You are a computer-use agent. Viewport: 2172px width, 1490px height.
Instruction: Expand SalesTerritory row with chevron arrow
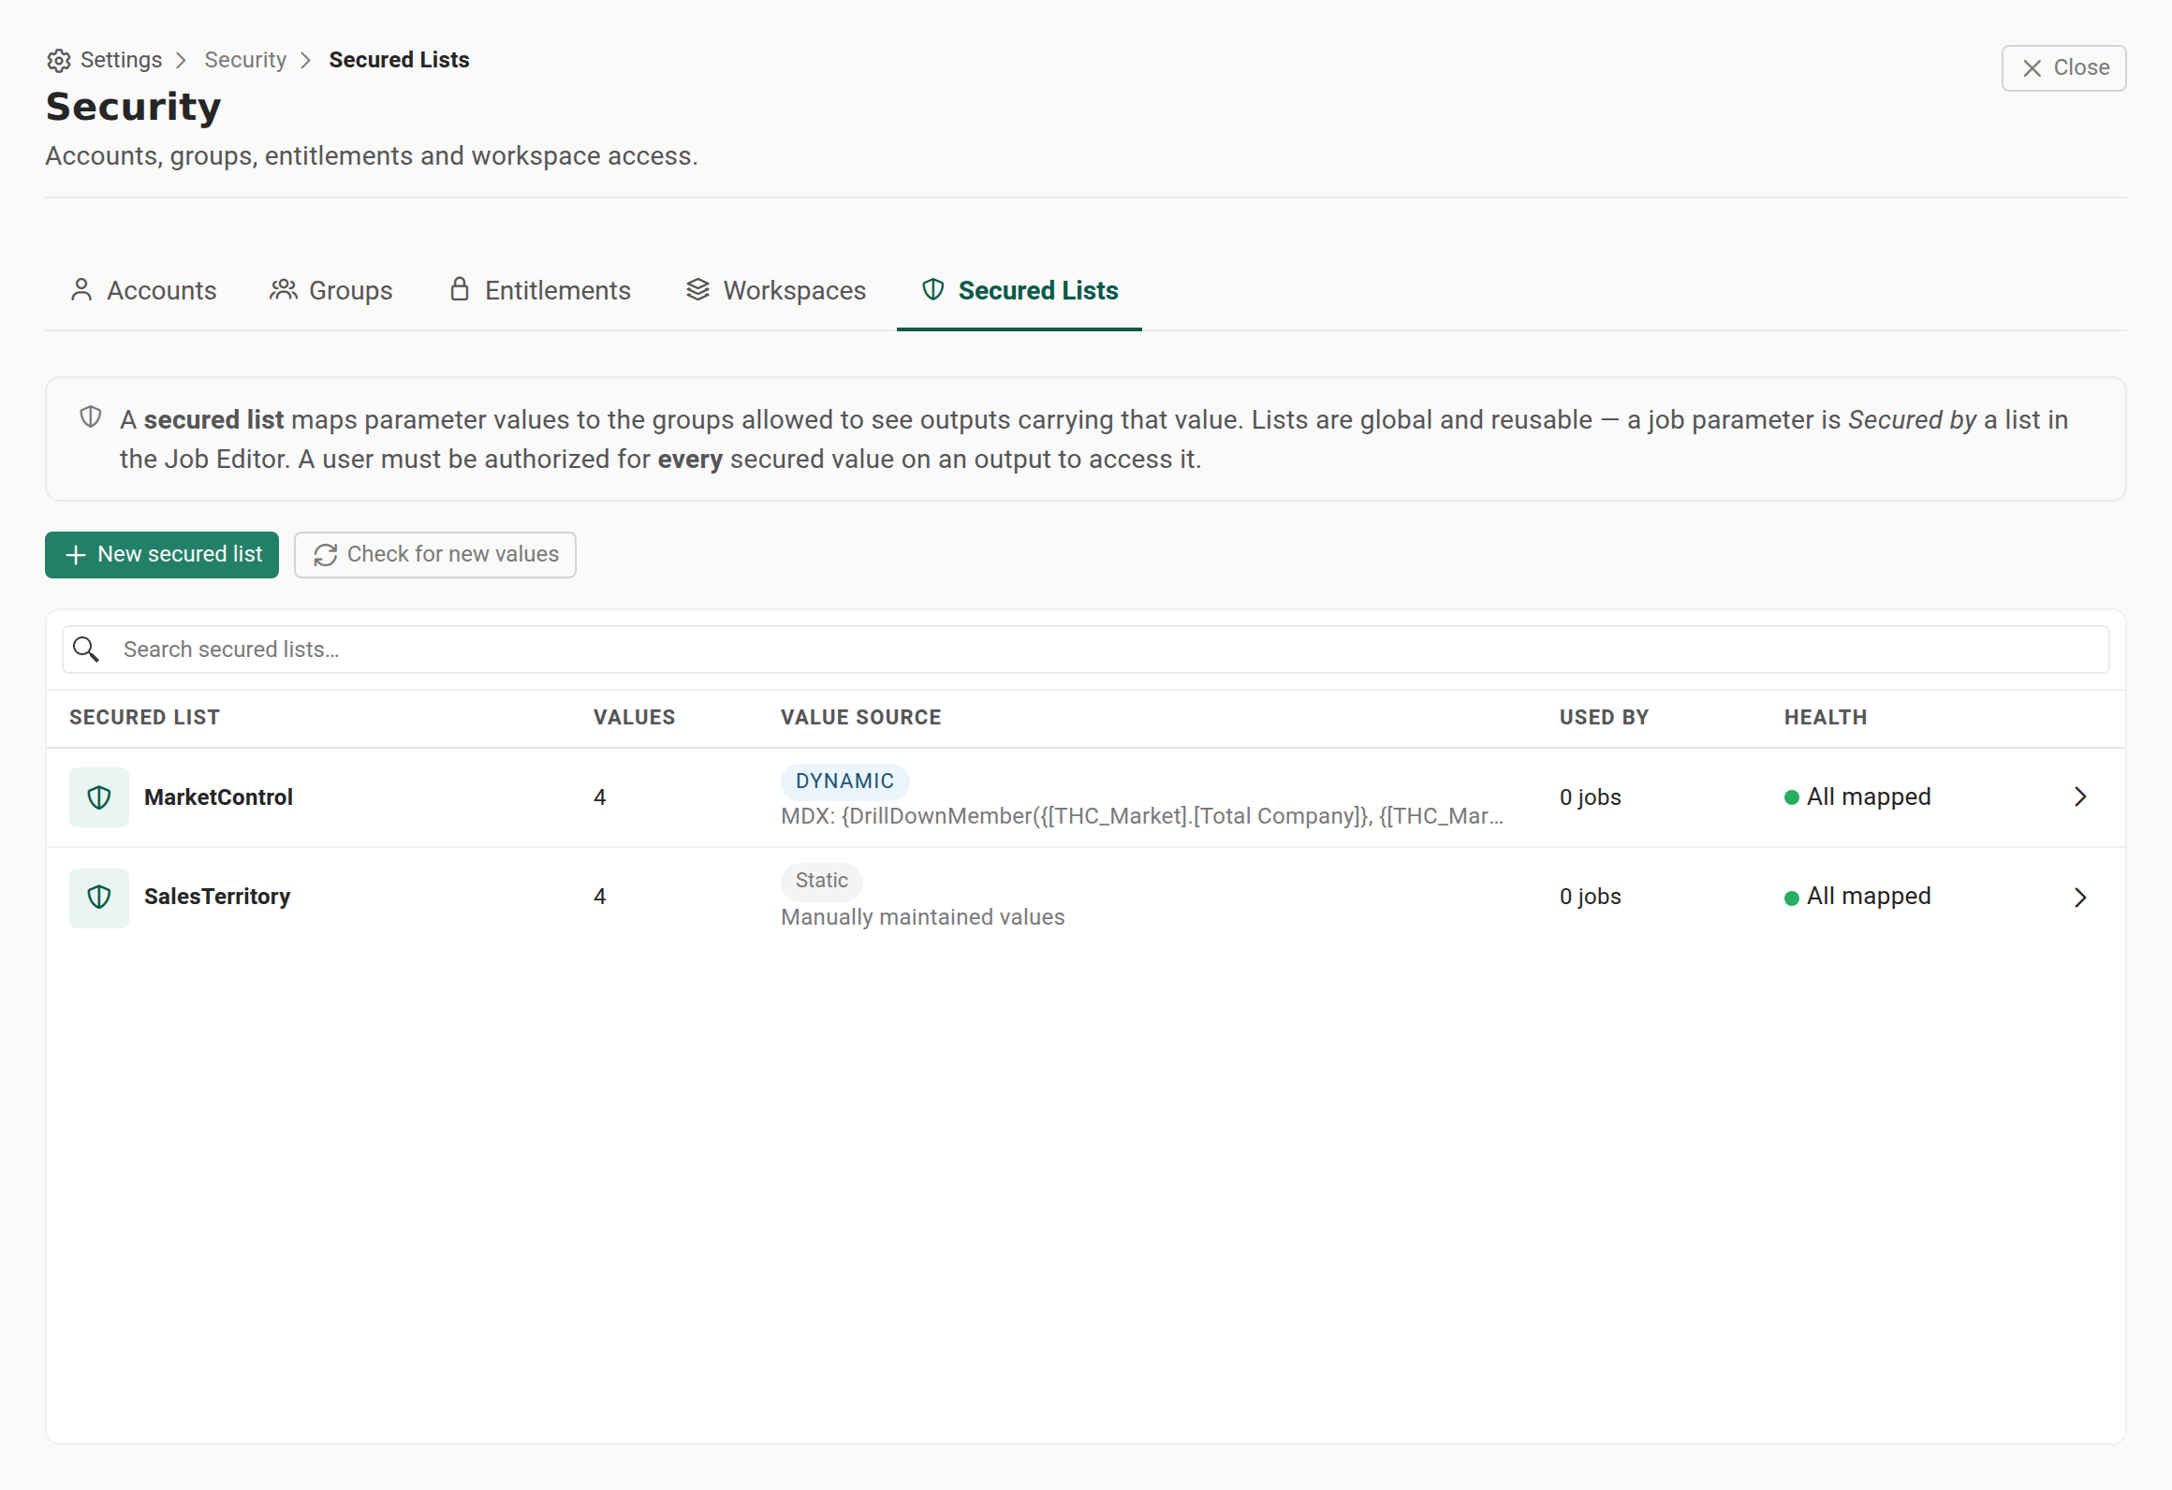pos(2080,898)
